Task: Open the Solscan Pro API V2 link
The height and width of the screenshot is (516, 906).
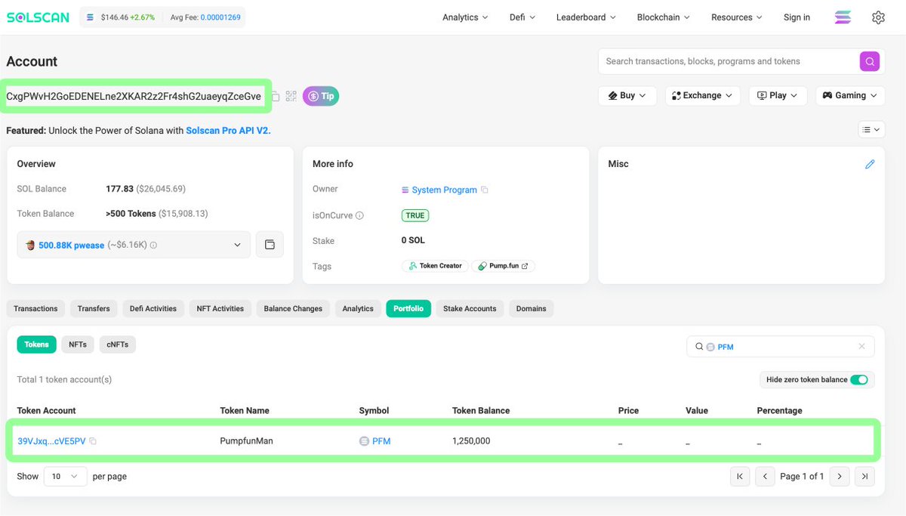Action: 227,131
